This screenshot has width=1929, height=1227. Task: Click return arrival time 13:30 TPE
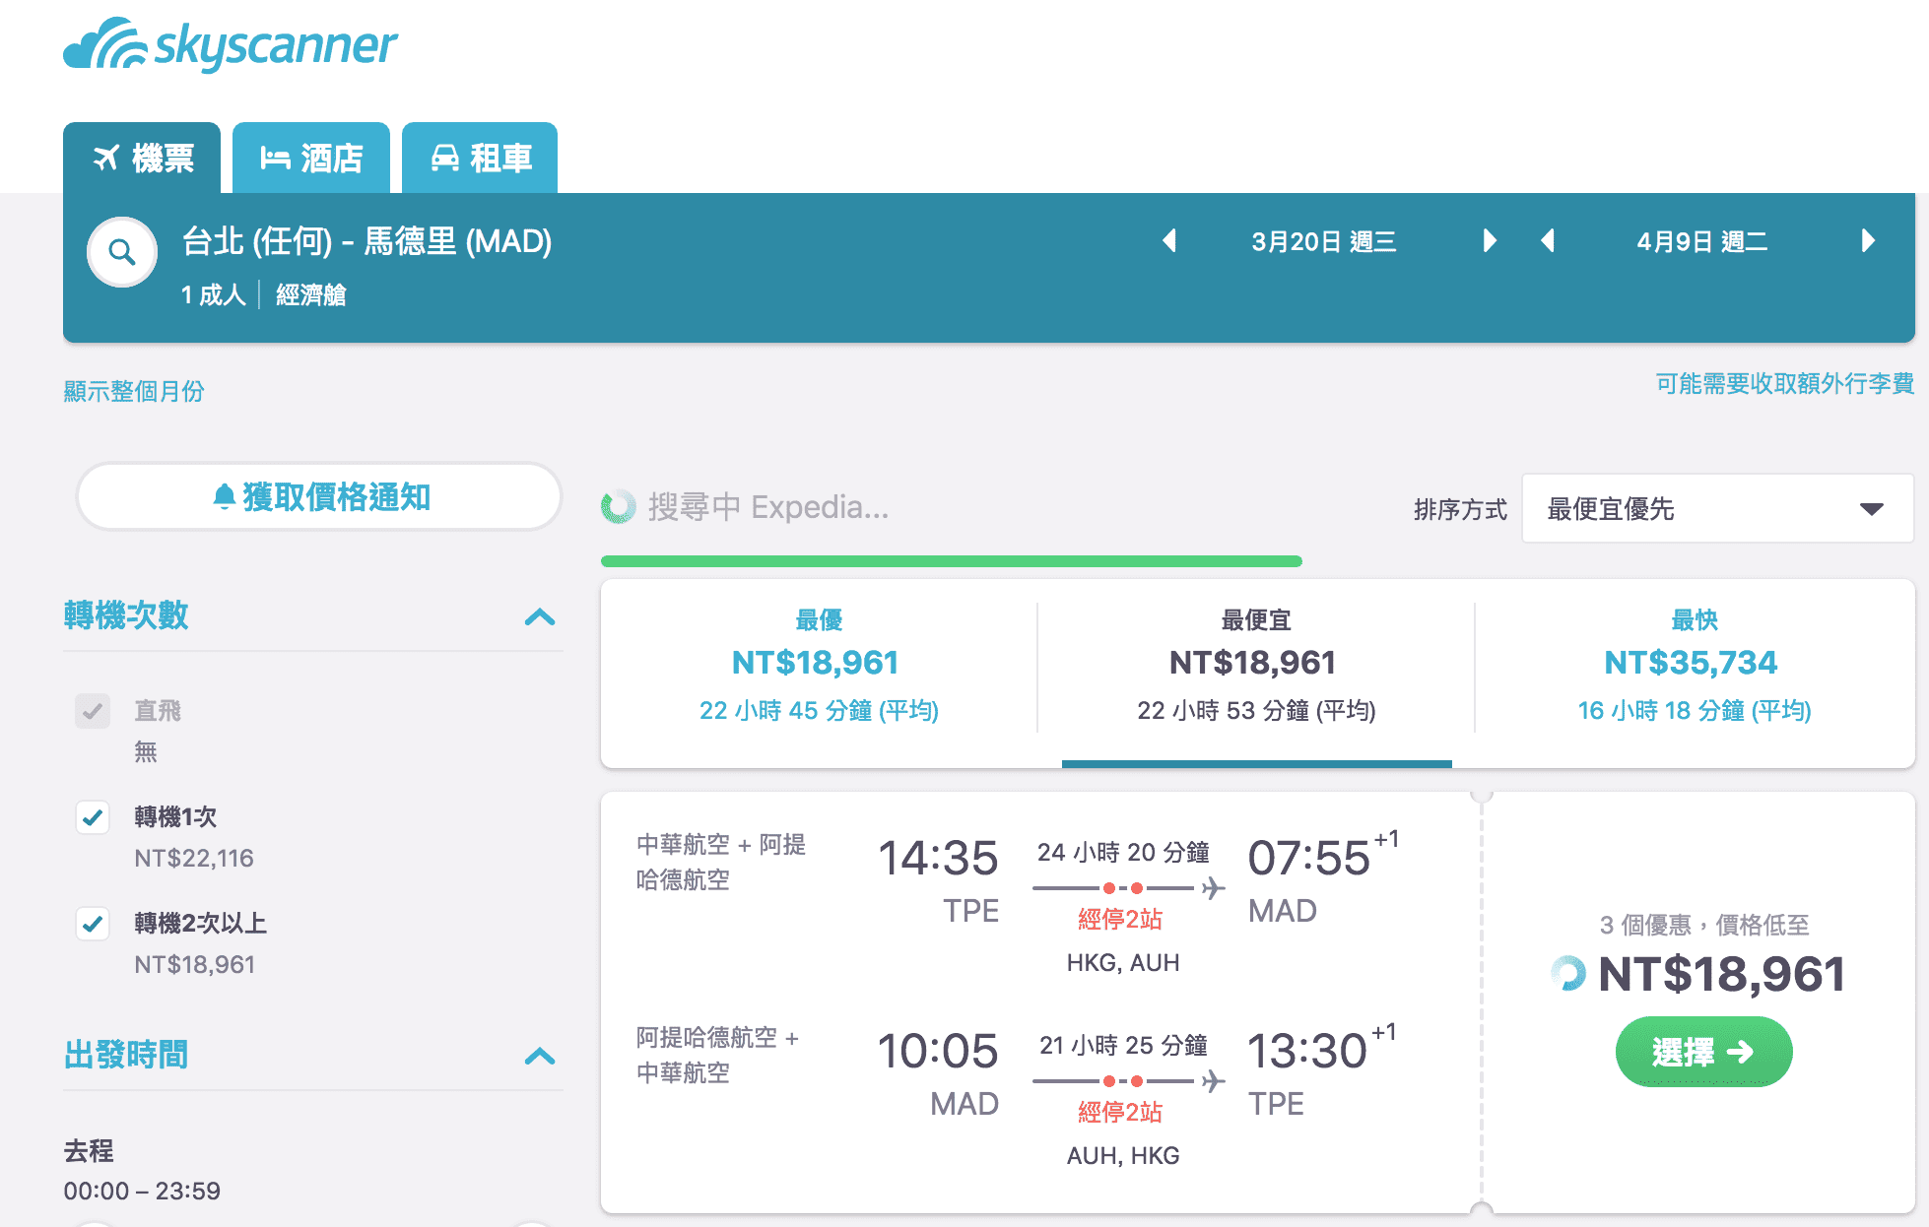1321,1071
